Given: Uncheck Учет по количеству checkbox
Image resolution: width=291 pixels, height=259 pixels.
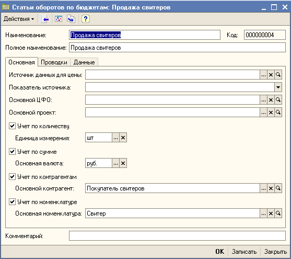Looking at the screenshot, I should click(x=12, y=126).
